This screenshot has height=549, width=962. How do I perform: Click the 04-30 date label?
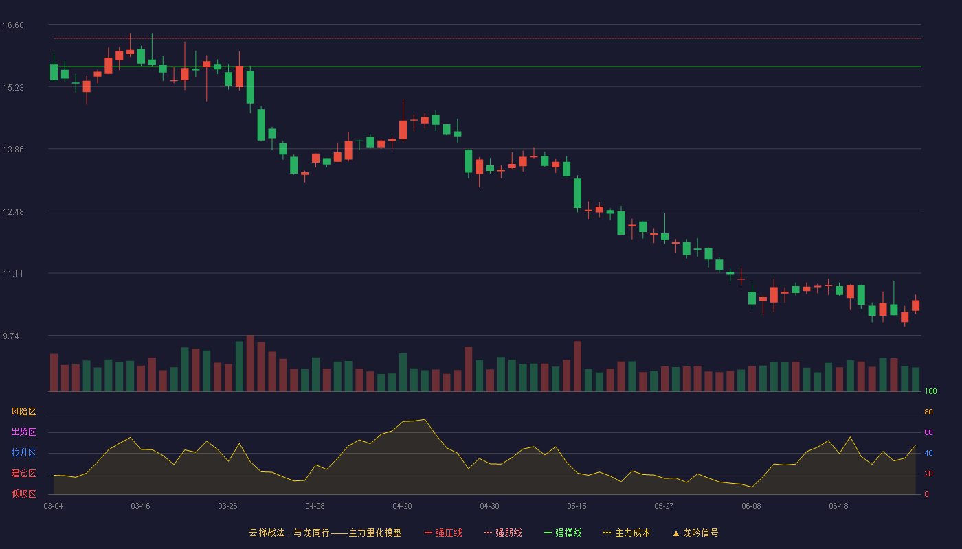489,506
